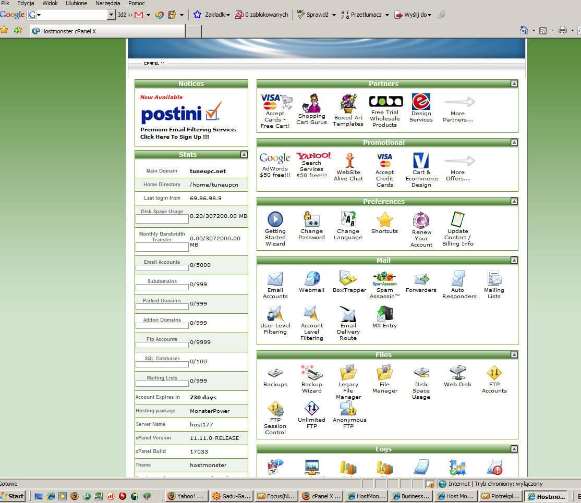Launch the Backup Wizard
581x503 pixels.
click(311, 379)
